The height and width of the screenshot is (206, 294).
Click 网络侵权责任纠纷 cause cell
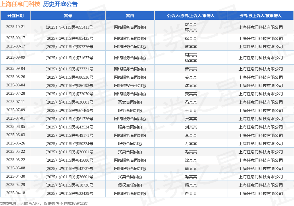130,86
